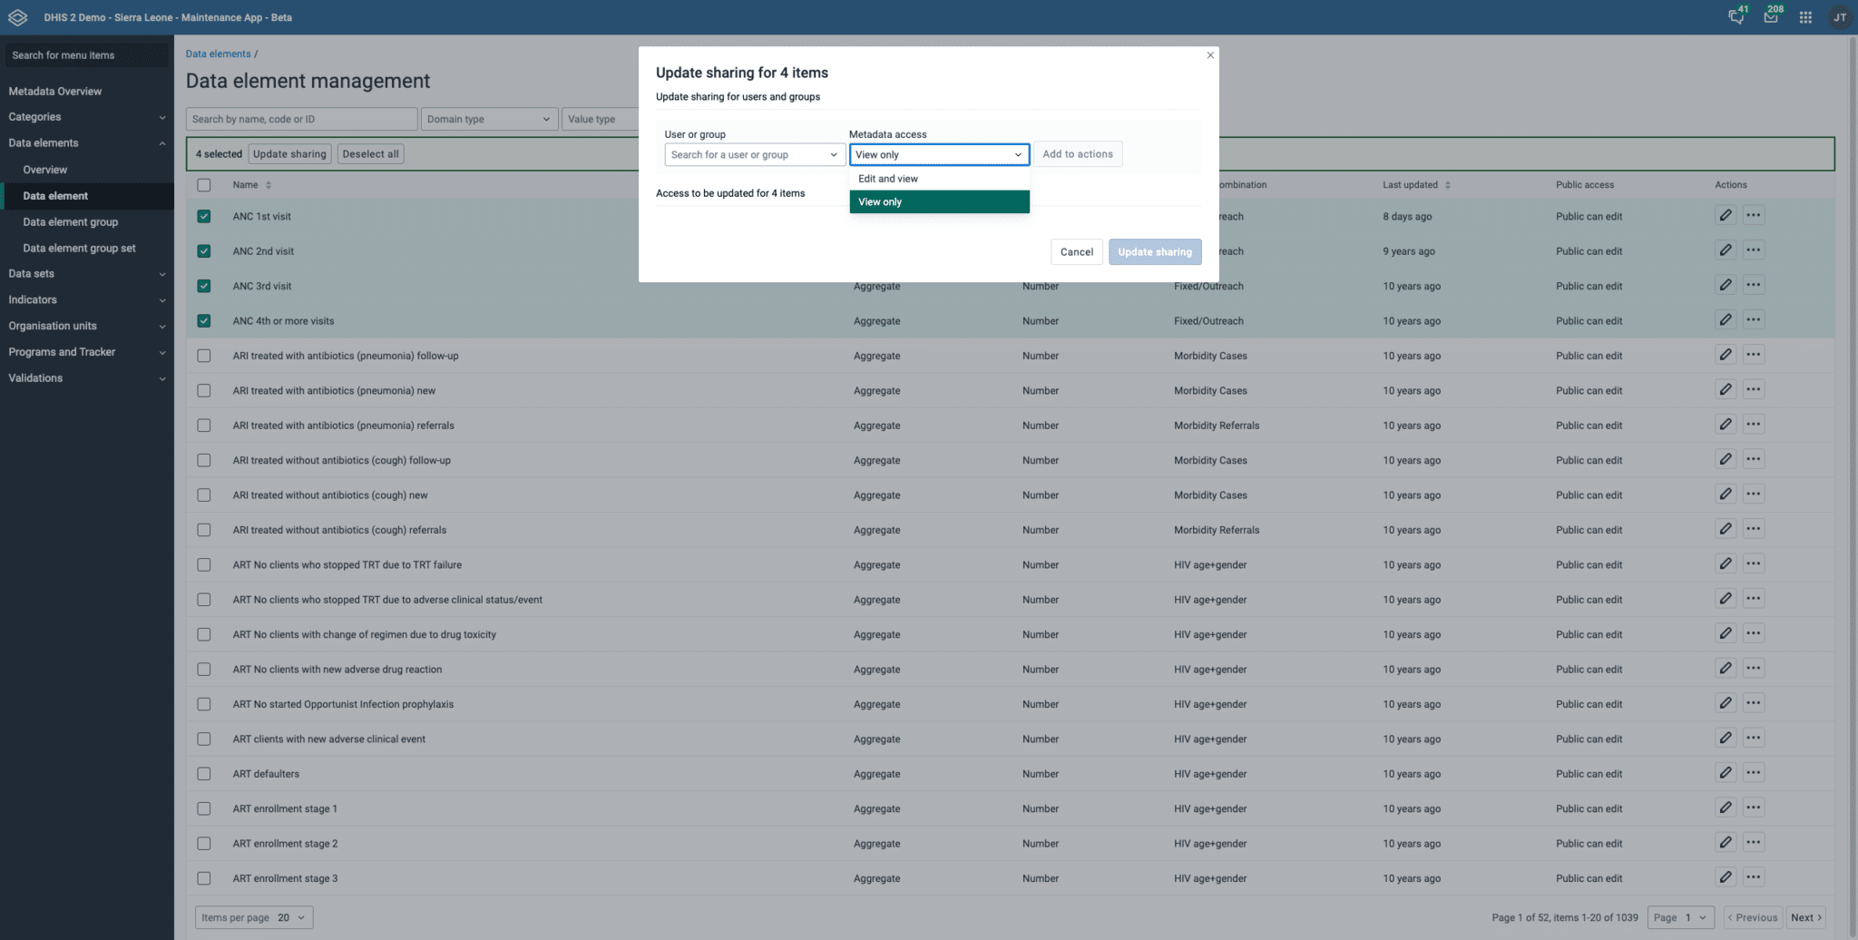Toggle the select-all checkbox in table header

204,184
